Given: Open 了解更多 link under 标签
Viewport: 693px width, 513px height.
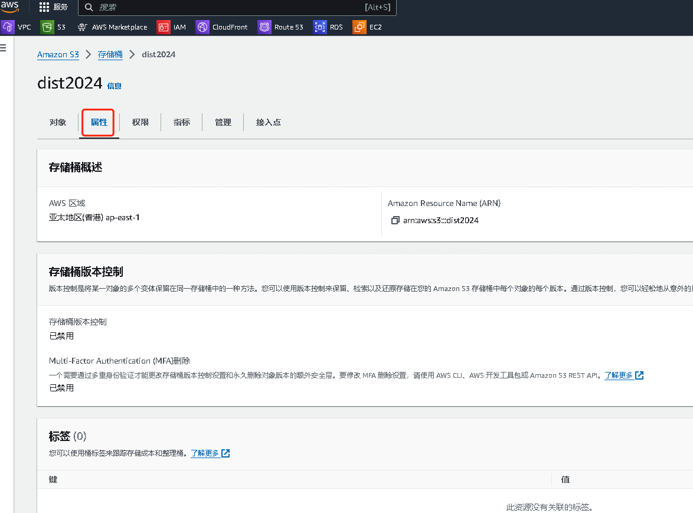Looking at the screenshot, I should click(205, 453).
